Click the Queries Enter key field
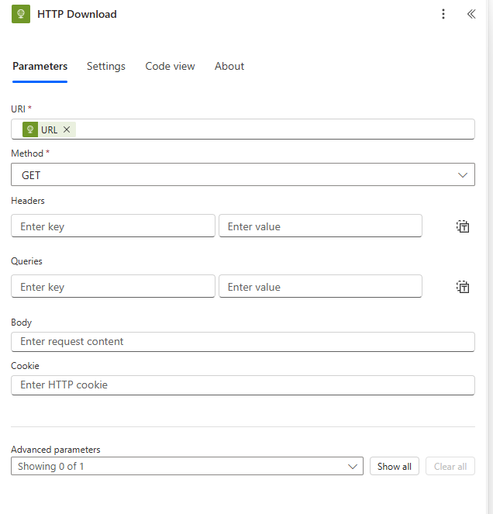 [113, 286]
